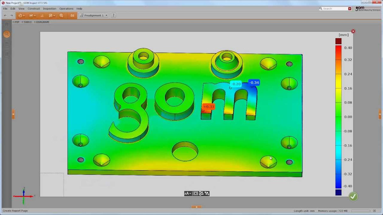Toggle the -0.34 deviation flag on the model
Viewport: 383px width, 215px height.
click(x=254, y=82)
